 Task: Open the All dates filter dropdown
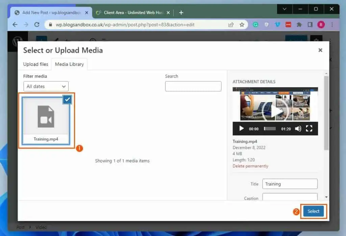tap(46, 86)
